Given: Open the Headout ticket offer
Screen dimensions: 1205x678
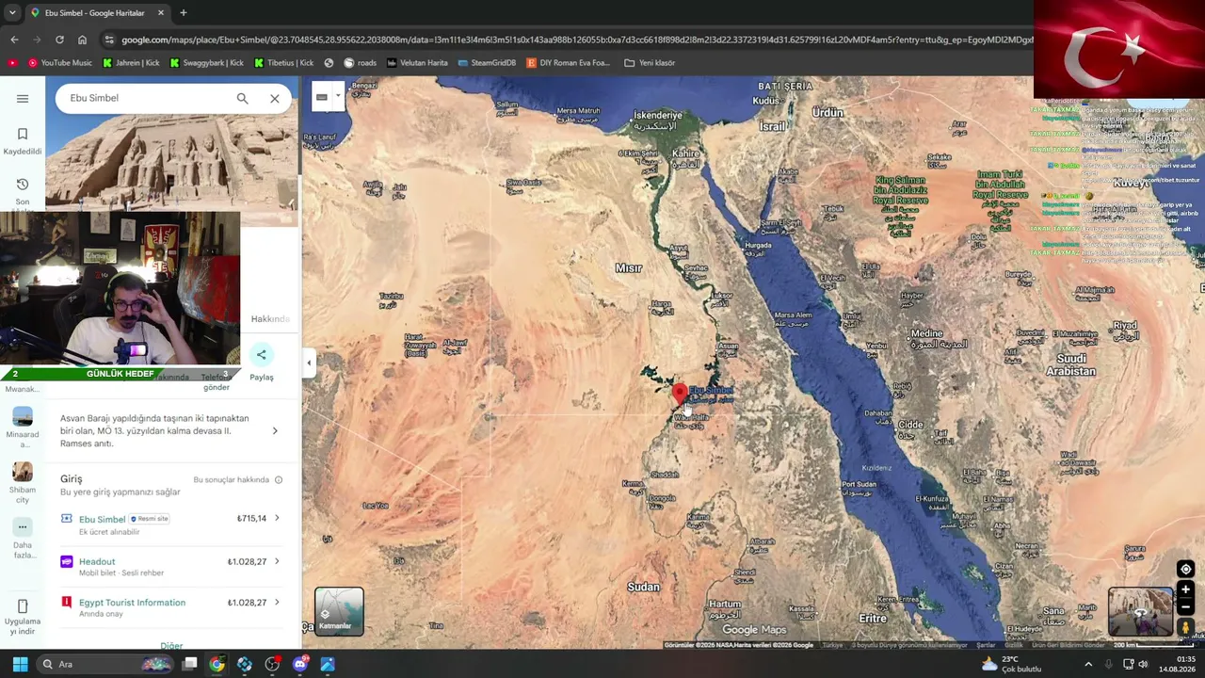Looking at the screenshot, I should click(x=170, y=566).
